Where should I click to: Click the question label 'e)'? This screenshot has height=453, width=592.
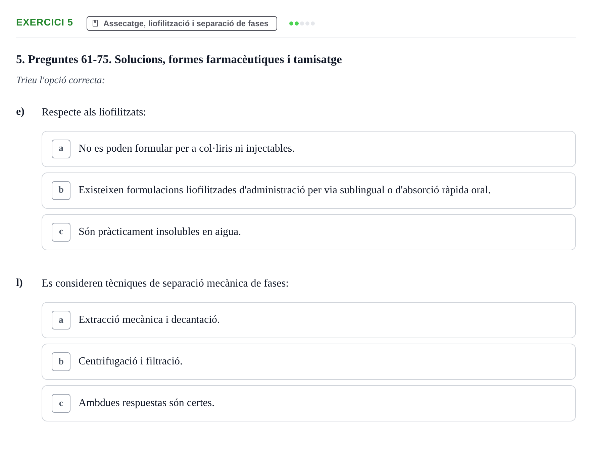(x=20, y=112)
